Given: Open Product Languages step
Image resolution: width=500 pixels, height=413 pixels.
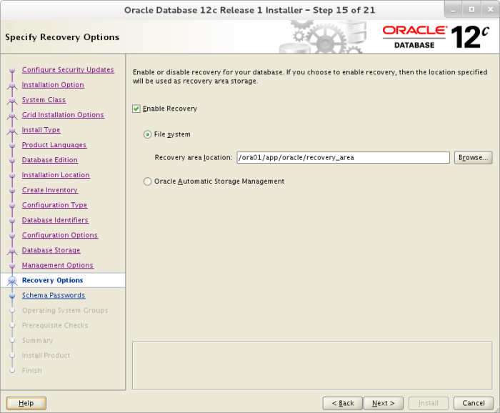Looking at the screenshot, I should coord(54,145).
